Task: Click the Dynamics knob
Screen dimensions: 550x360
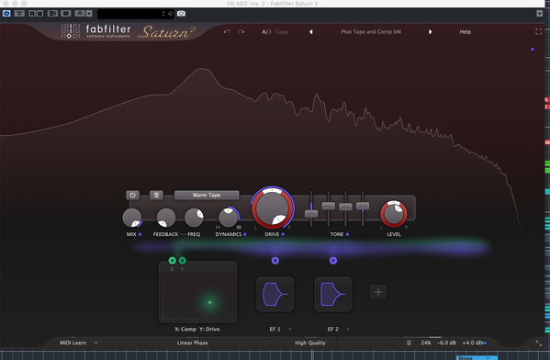Action: pyautogui.click(x=229, y=217)
